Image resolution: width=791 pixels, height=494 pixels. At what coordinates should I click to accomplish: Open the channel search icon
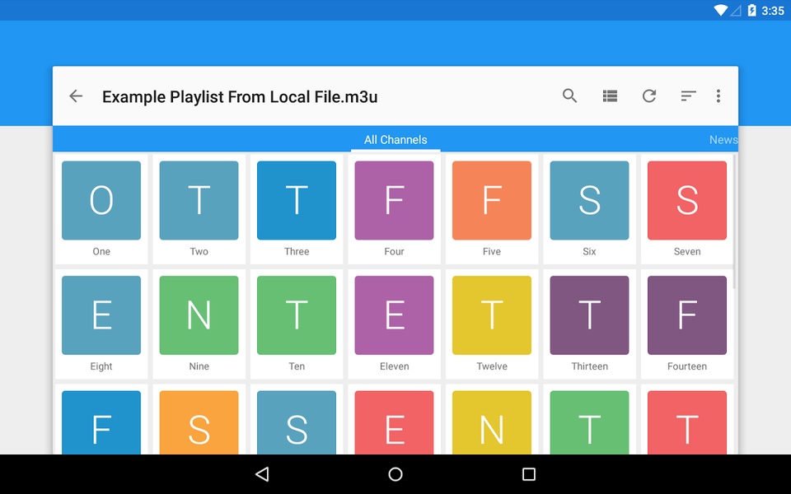569,96
